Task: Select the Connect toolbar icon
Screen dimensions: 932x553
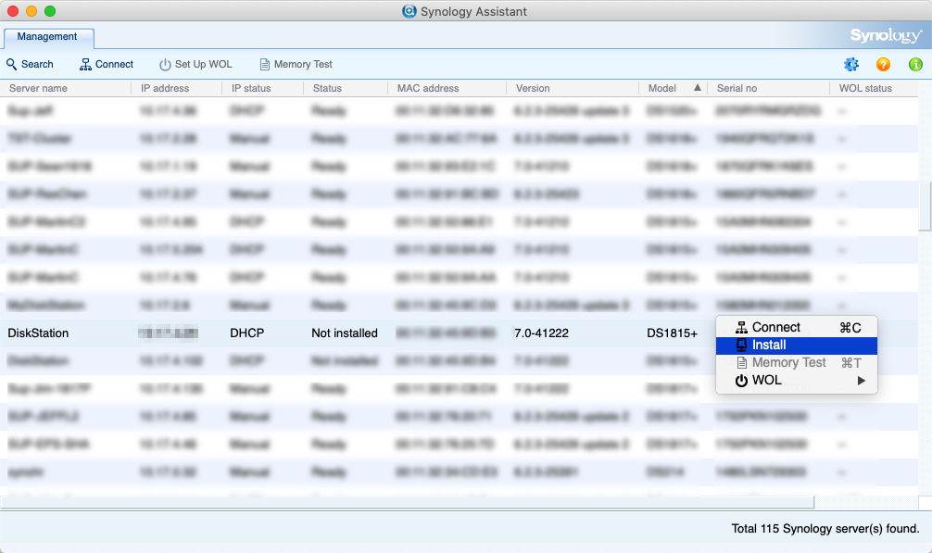Action: pos(106,64)
